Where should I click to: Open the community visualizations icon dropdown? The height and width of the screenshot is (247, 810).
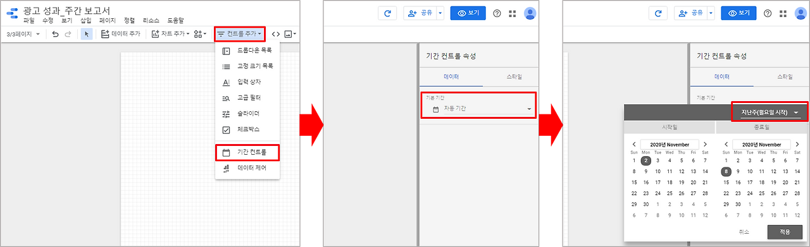[201, 34]
